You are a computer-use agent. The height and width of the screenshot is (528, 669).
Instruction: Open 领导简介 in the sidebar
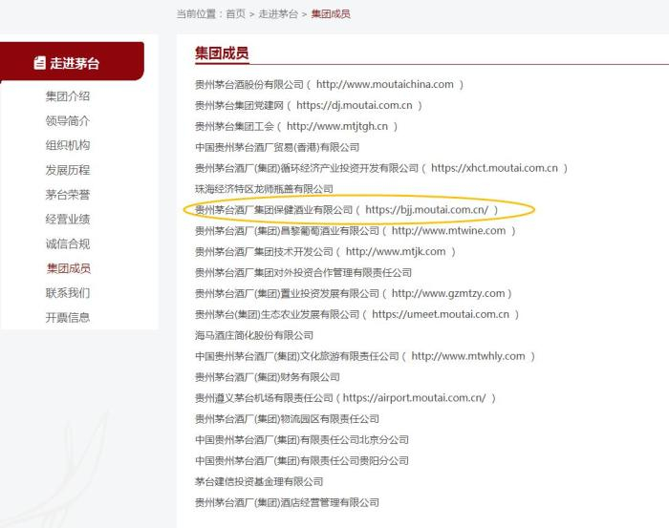click(68, 121)
